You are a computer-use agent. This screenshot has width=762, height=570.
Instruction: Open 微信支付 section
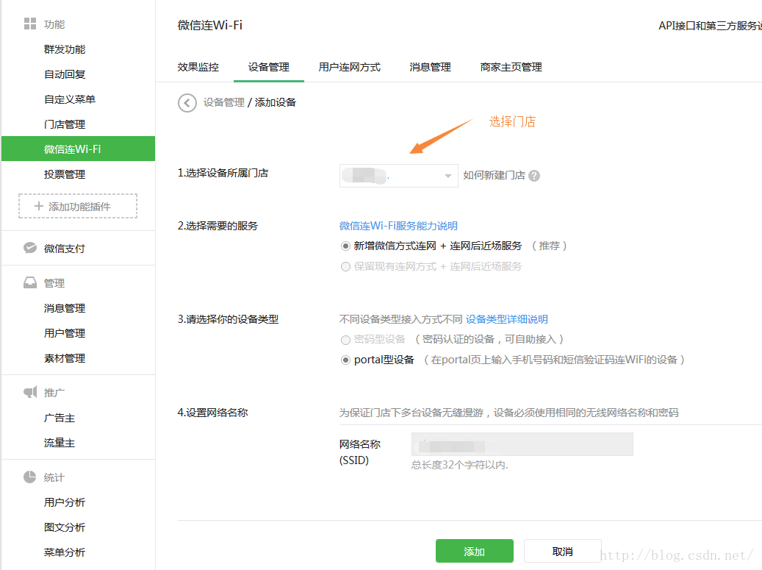click(65, 249)
